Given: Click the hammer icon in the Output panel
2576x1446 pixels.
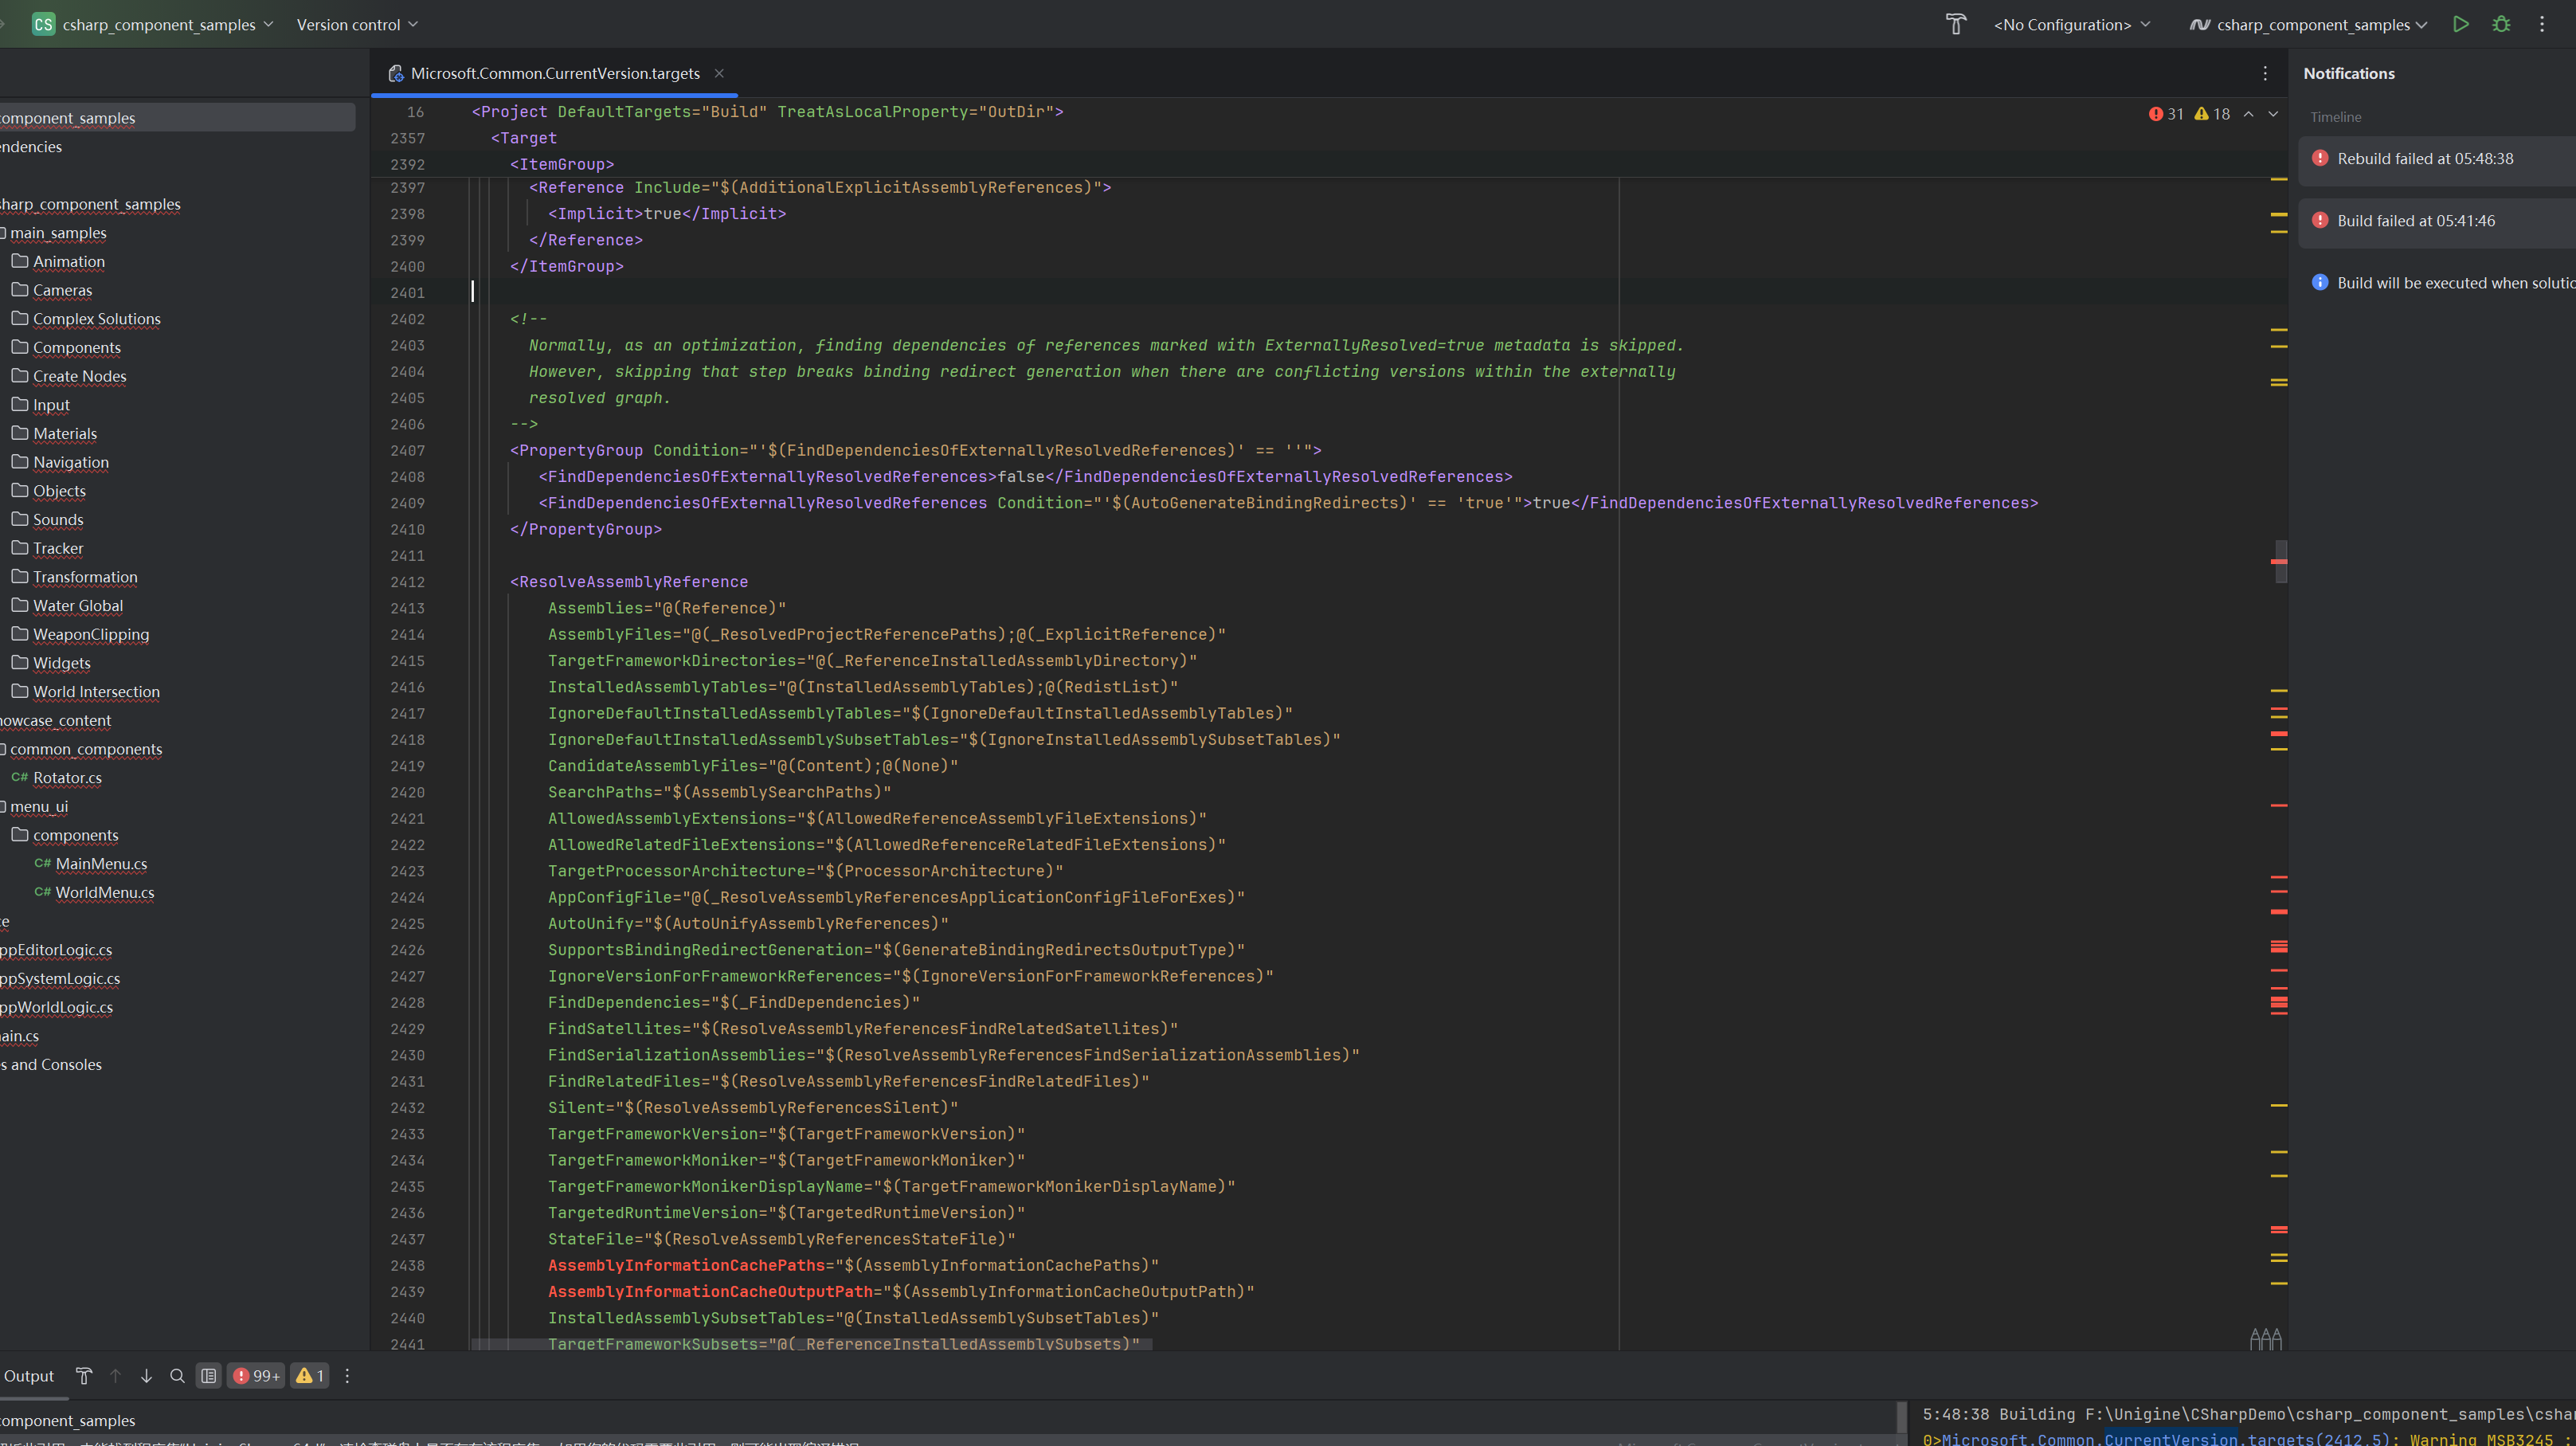Looking at the screenshot, I should pyautogui.click(x=84, y=1376).
